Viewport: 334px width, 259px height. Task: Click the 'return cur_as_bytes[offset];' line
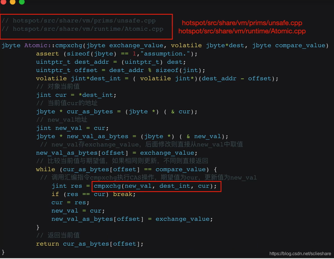pos(90,244)
